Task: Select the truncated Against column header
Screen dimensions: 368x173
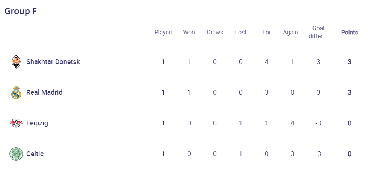Action: 292,33
